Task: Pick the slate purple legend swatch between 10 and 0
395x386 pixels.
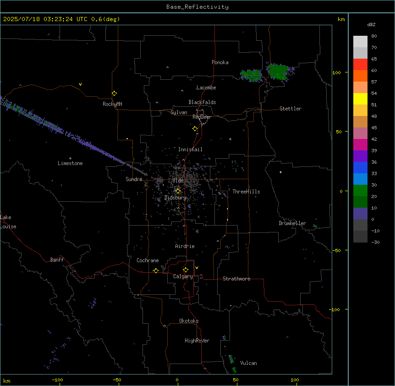Action: [360, 214]
